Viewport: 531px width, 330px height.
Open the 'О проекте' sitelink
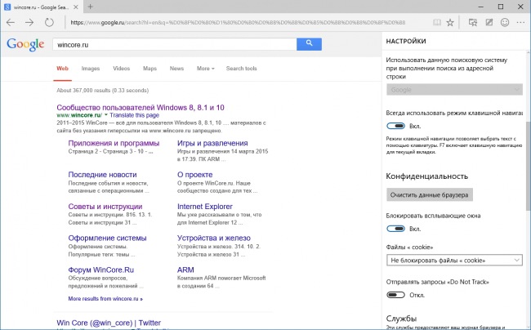(x=195, y=175)
